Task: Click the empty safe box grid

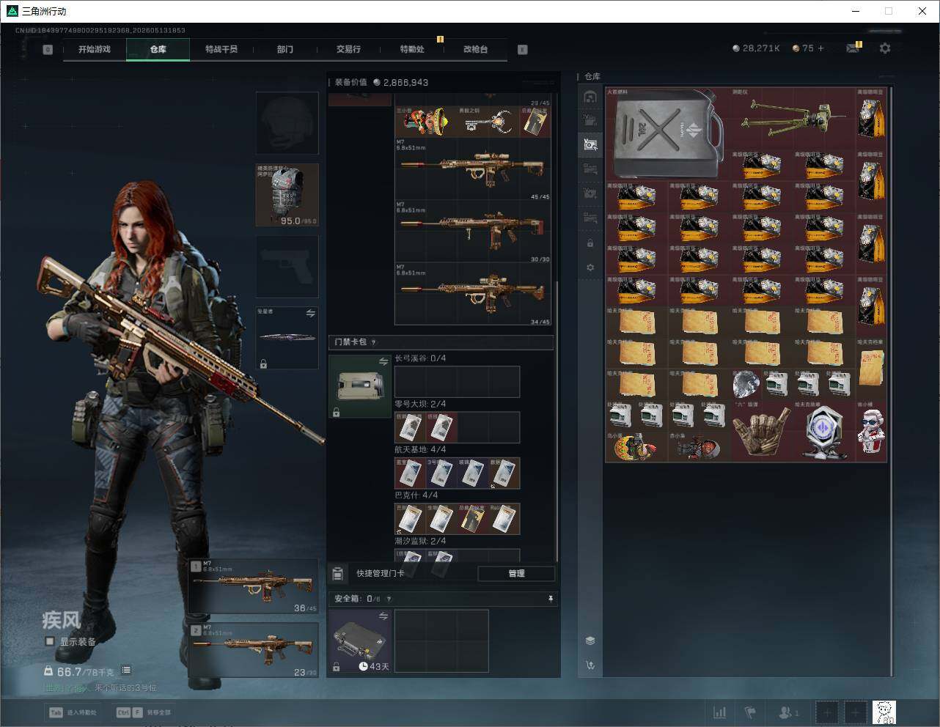Action: [x=441, y=641]
